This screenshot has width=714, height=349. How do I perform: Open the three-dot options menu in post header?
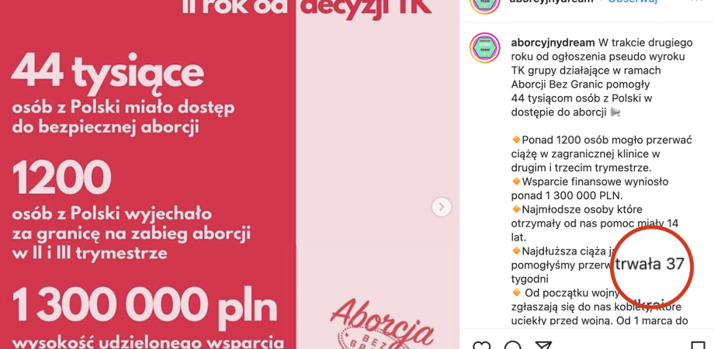697,2
